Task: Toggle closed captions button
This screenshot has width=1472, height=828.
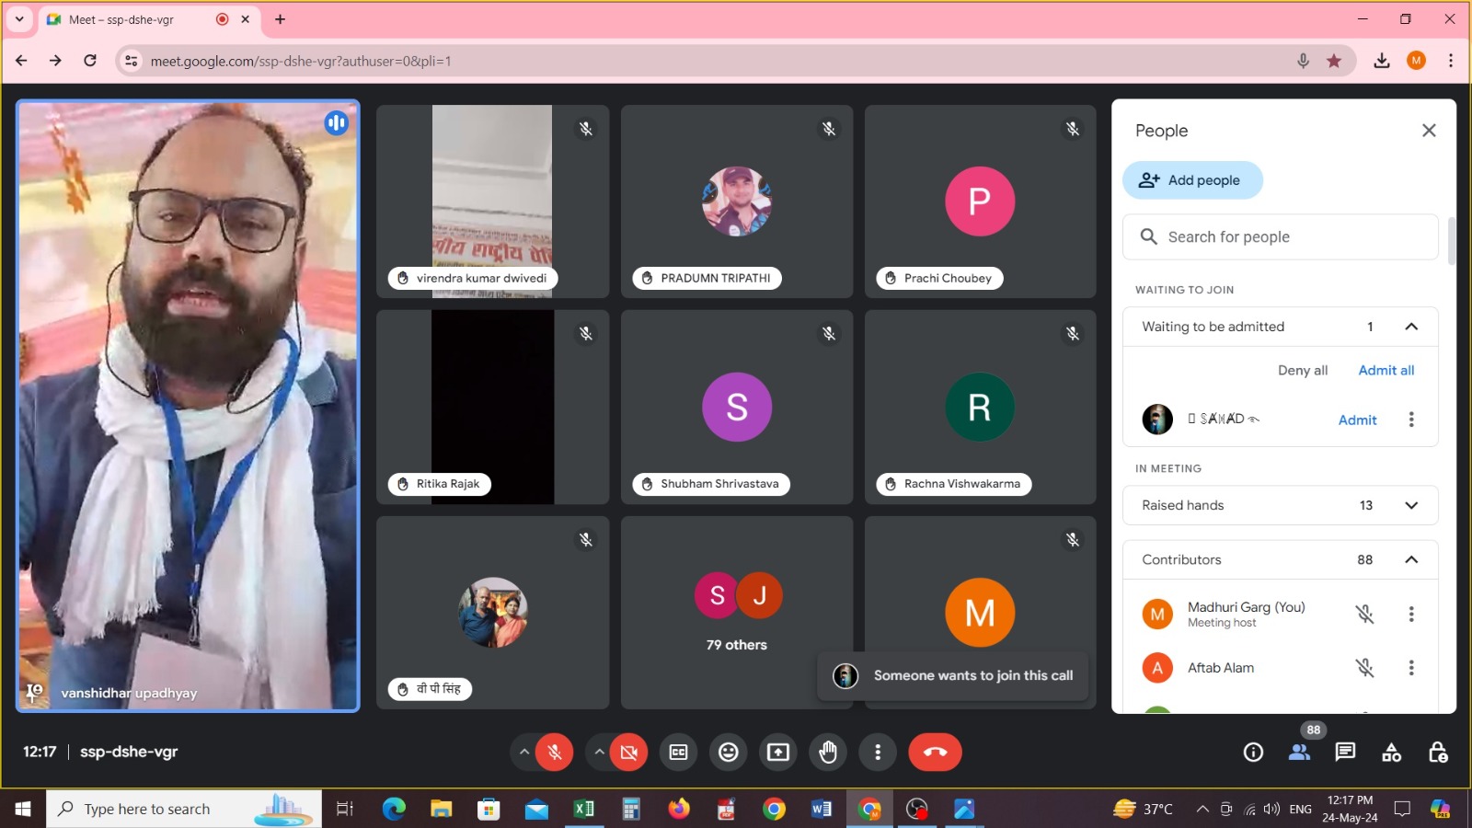Action: pyautogui.click(x=678, y=753)
